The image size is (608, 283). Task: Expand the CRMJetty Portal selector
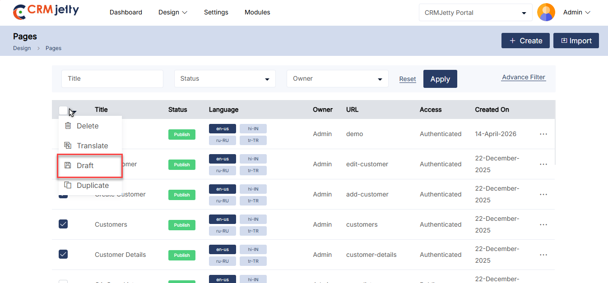[x=475, y=13]
